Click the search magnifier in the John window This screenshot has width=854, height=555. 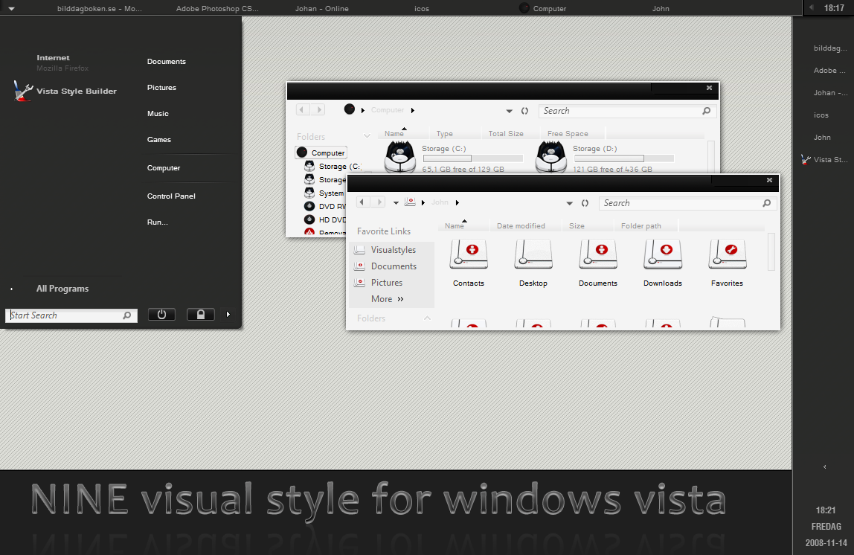[x=767, y=203]
